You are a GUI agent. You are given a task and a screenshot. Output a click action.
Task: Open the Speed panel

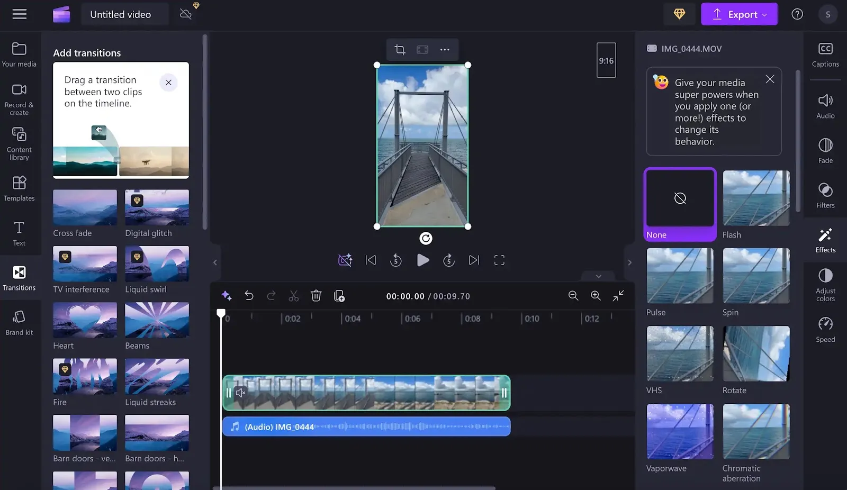coord(825,330)
